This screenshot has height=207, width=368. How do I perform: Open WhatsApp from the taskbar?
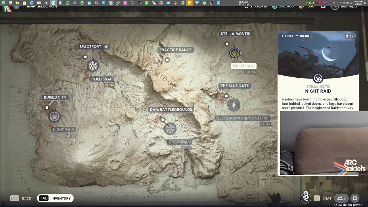[68, 3]
